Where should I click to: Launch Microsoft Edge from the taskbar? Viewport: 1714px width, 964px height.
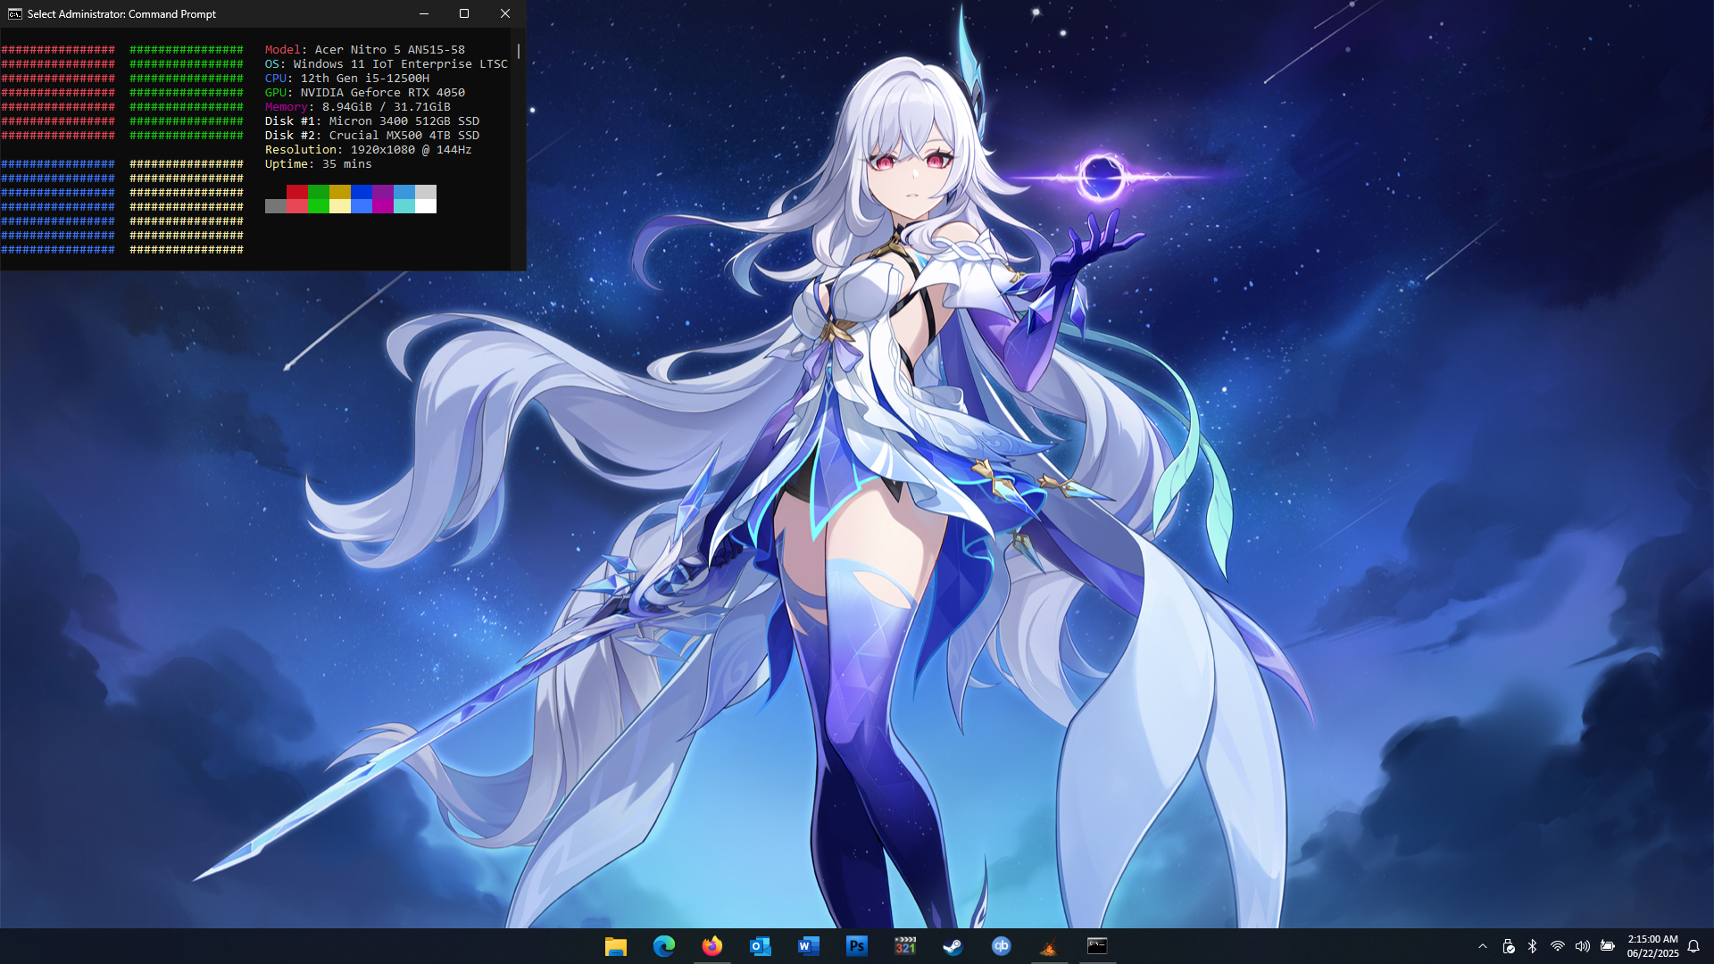click(664, 946)
